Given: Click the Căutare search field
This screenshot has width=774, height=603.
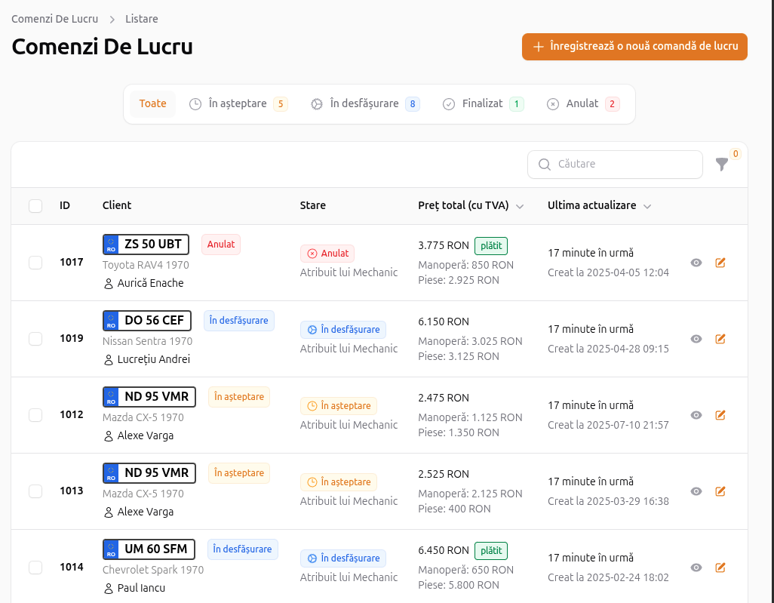Looking at the screenshot, I should tap(615, 164).
